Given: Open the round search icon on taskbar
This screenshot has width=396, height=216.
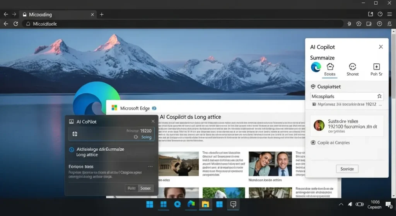Looking at the screenshot, I should (178, 204).
